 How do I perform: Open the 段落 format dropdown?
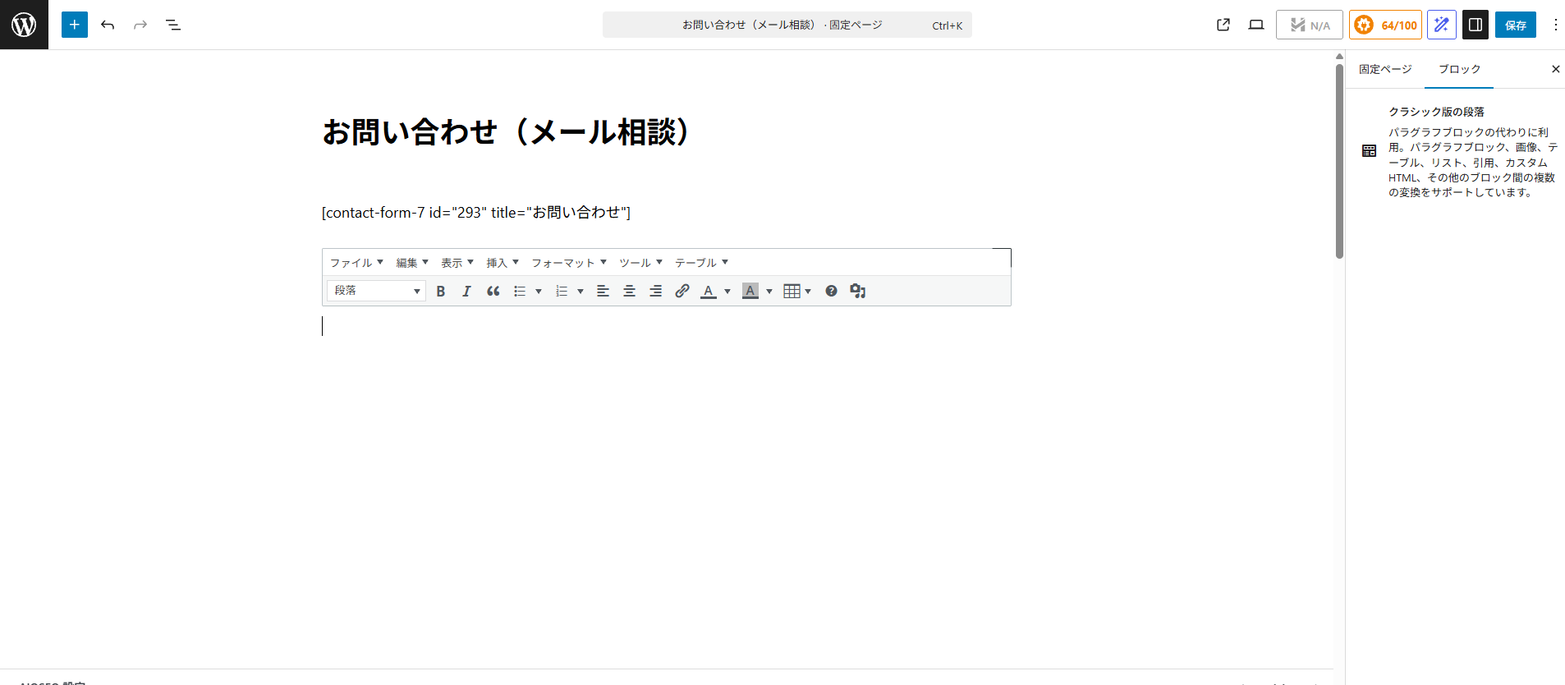point(376,291)
